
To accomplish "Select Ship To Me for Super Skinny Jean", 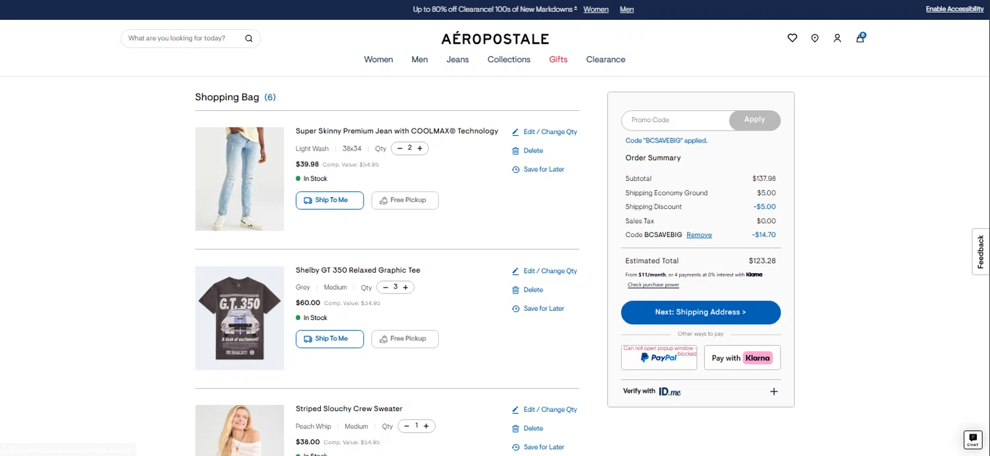I will 329,201.
